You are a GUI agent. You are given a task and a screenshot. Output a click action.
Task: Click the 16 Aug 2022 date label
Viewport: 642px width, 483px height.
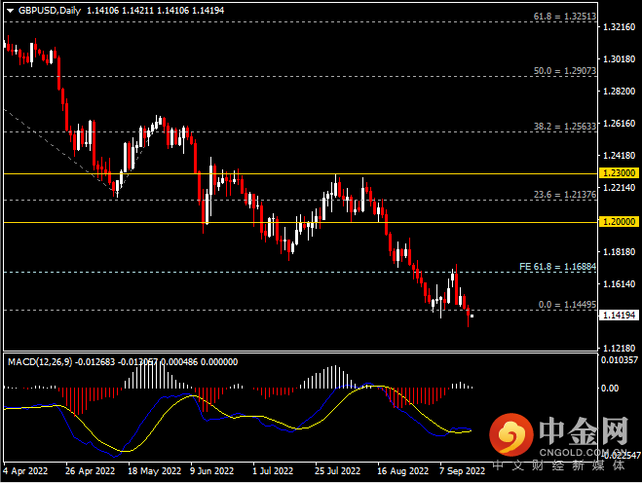403,471
